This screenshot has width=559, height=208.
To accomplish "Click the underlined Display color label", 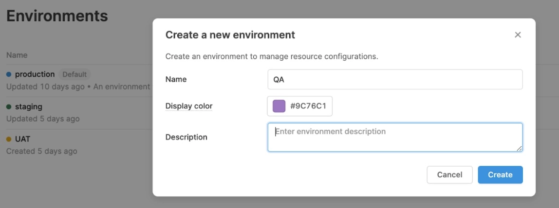I will point(189,106).
